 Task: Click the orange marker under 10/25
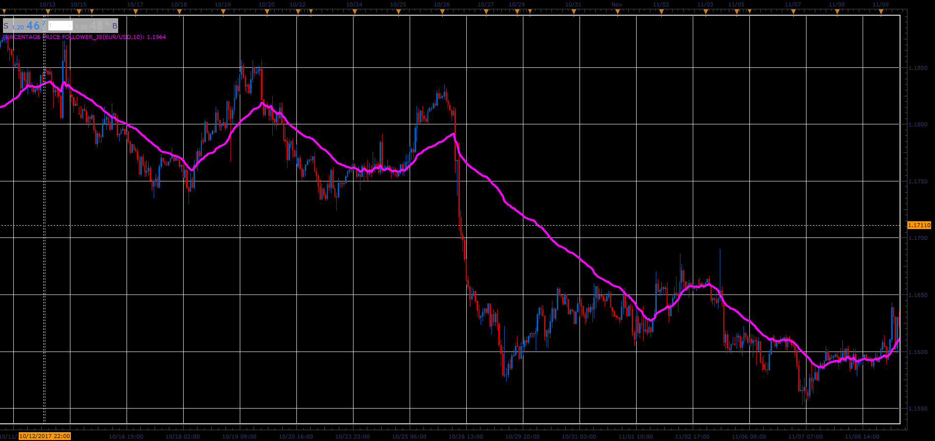(x=398, y=11)
